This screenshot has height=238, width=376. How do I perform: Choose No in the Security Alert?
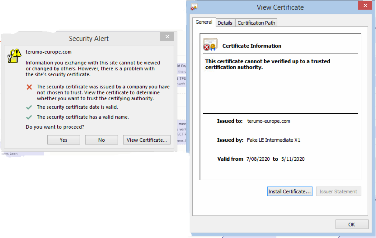(x=102, y=140)
